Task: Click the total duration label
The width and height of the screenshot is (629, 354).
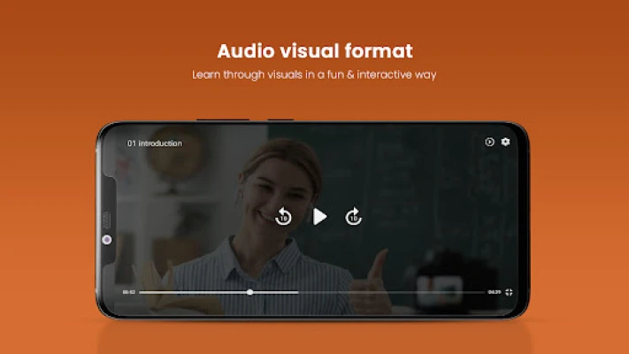Action: [495, 292]
